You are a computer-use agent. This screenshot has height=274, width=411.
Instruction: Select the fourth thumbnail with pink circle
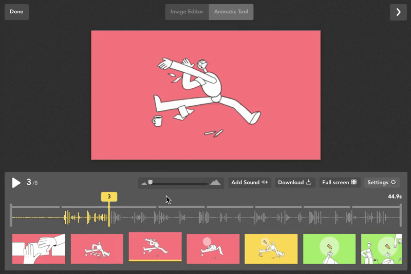coord(213,249)
